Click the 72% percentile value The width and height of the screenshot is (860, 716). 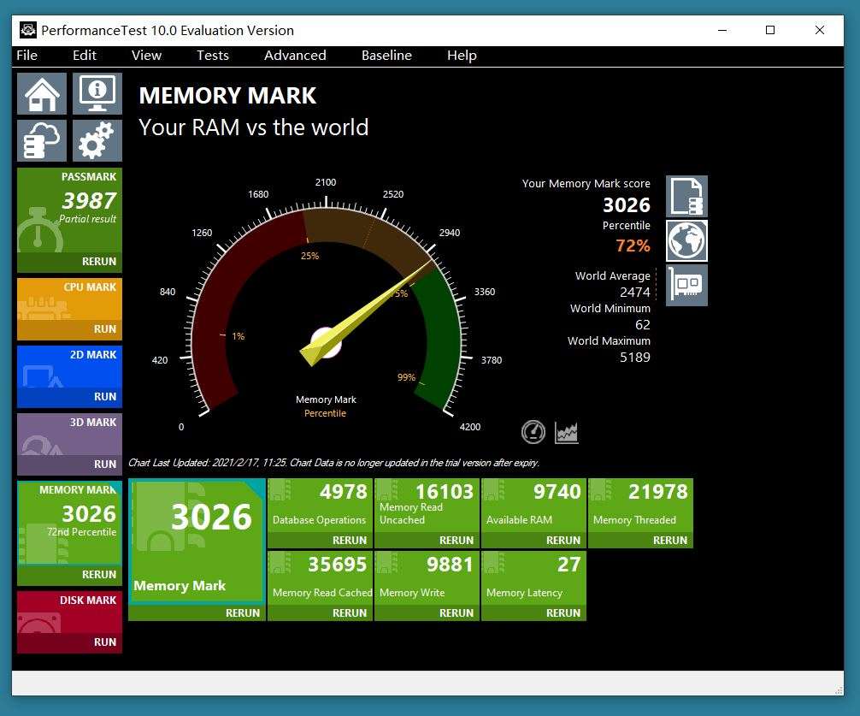point(633,246)
